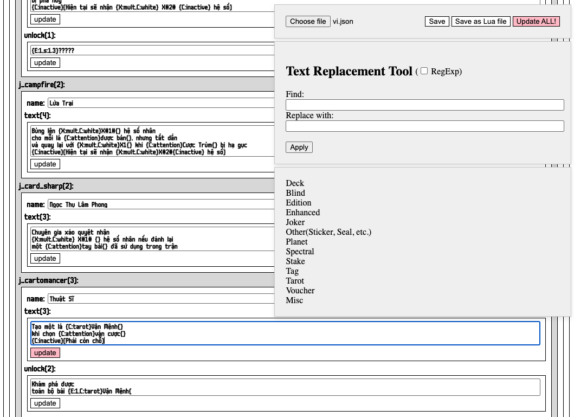Click update under j_card_sharp text
The image size is (574, 417).
(45, 259)
